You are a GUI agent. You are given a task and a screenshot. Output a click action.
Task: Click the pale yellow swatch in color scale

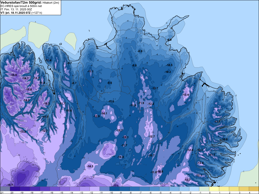coord(214,189)
